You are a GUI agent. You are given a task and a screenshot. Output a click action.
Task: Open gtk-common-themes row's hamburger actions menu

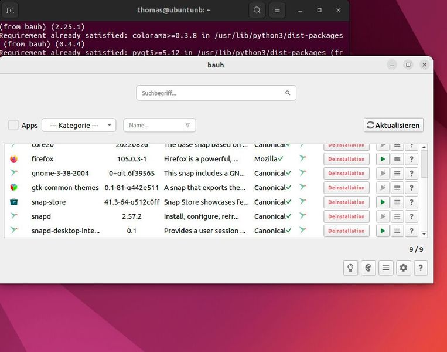(x=397, y=188)
